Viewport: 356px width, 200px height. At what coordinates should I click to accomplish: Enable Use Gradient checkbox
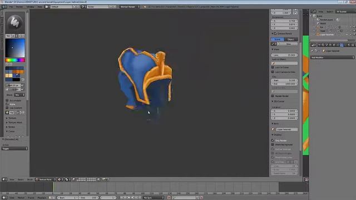pyautogui.click(x=7, y=108)
